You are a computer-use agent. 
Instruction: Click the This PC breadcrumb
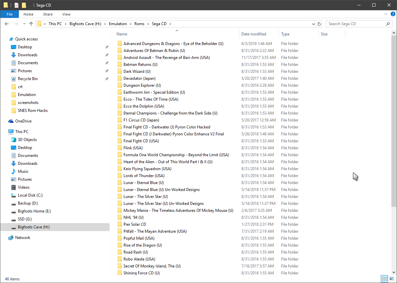[x=55, y=24]
